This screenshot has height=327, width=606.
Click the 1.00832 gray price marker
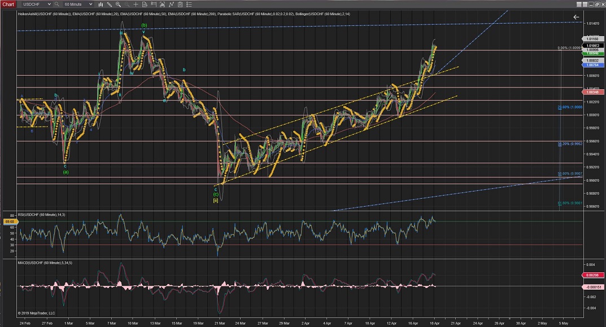click(x=592, y=60)
